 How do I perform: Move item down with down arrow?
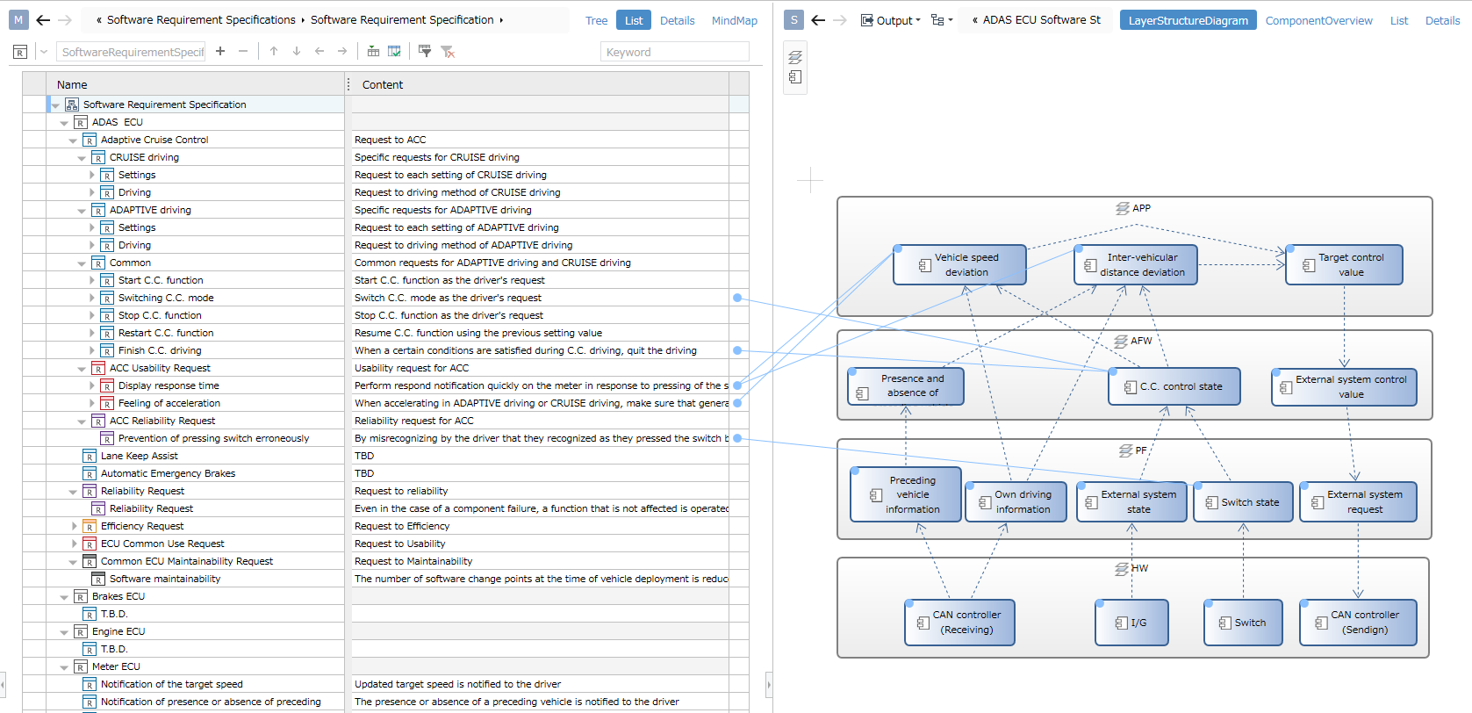tap(297, 51)
